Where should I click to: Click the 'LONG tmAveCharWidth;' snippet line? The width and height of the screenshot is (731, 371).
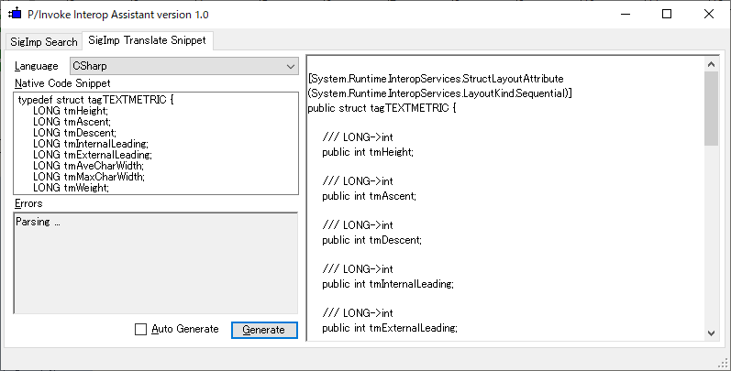tap(88, 166)
